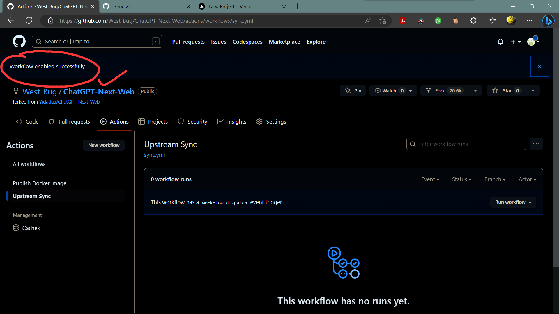The image size is (559, 314).
Task: Dismiss the workflow enabled banner
Action: tap(539, 67)
